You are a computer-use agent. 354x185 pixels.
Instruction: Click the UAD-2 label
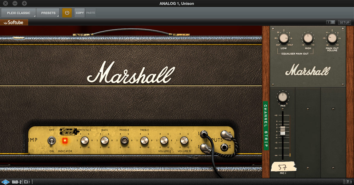[x=17, y=182]
